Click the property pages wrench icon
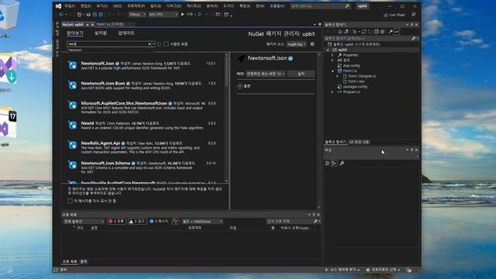Screen dimensions: 496x279 (x=342, y=164)
